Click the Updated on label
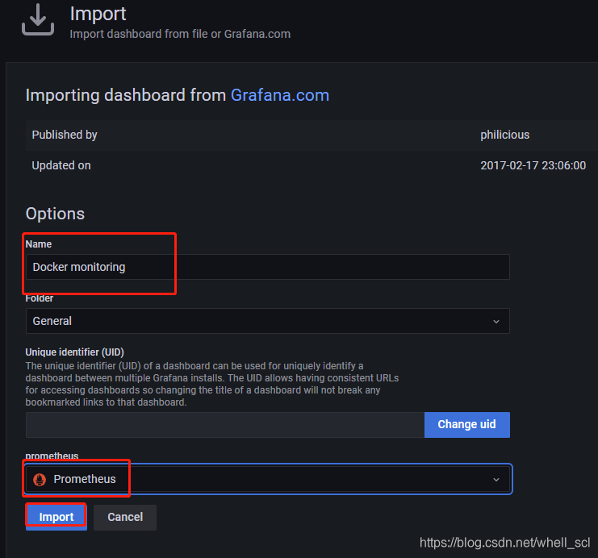The width and height of the screenshot is (598, 558). point(61,165)
